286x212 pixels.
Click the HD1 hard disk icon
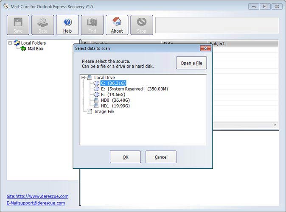(96, 106)
